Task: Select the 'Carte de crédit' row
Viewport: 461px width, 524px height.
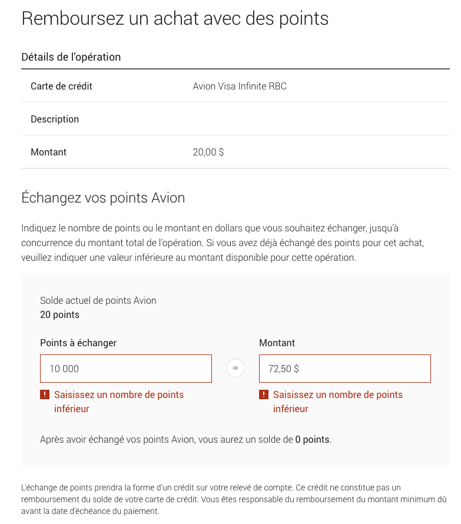Action: tap(61, 86)
